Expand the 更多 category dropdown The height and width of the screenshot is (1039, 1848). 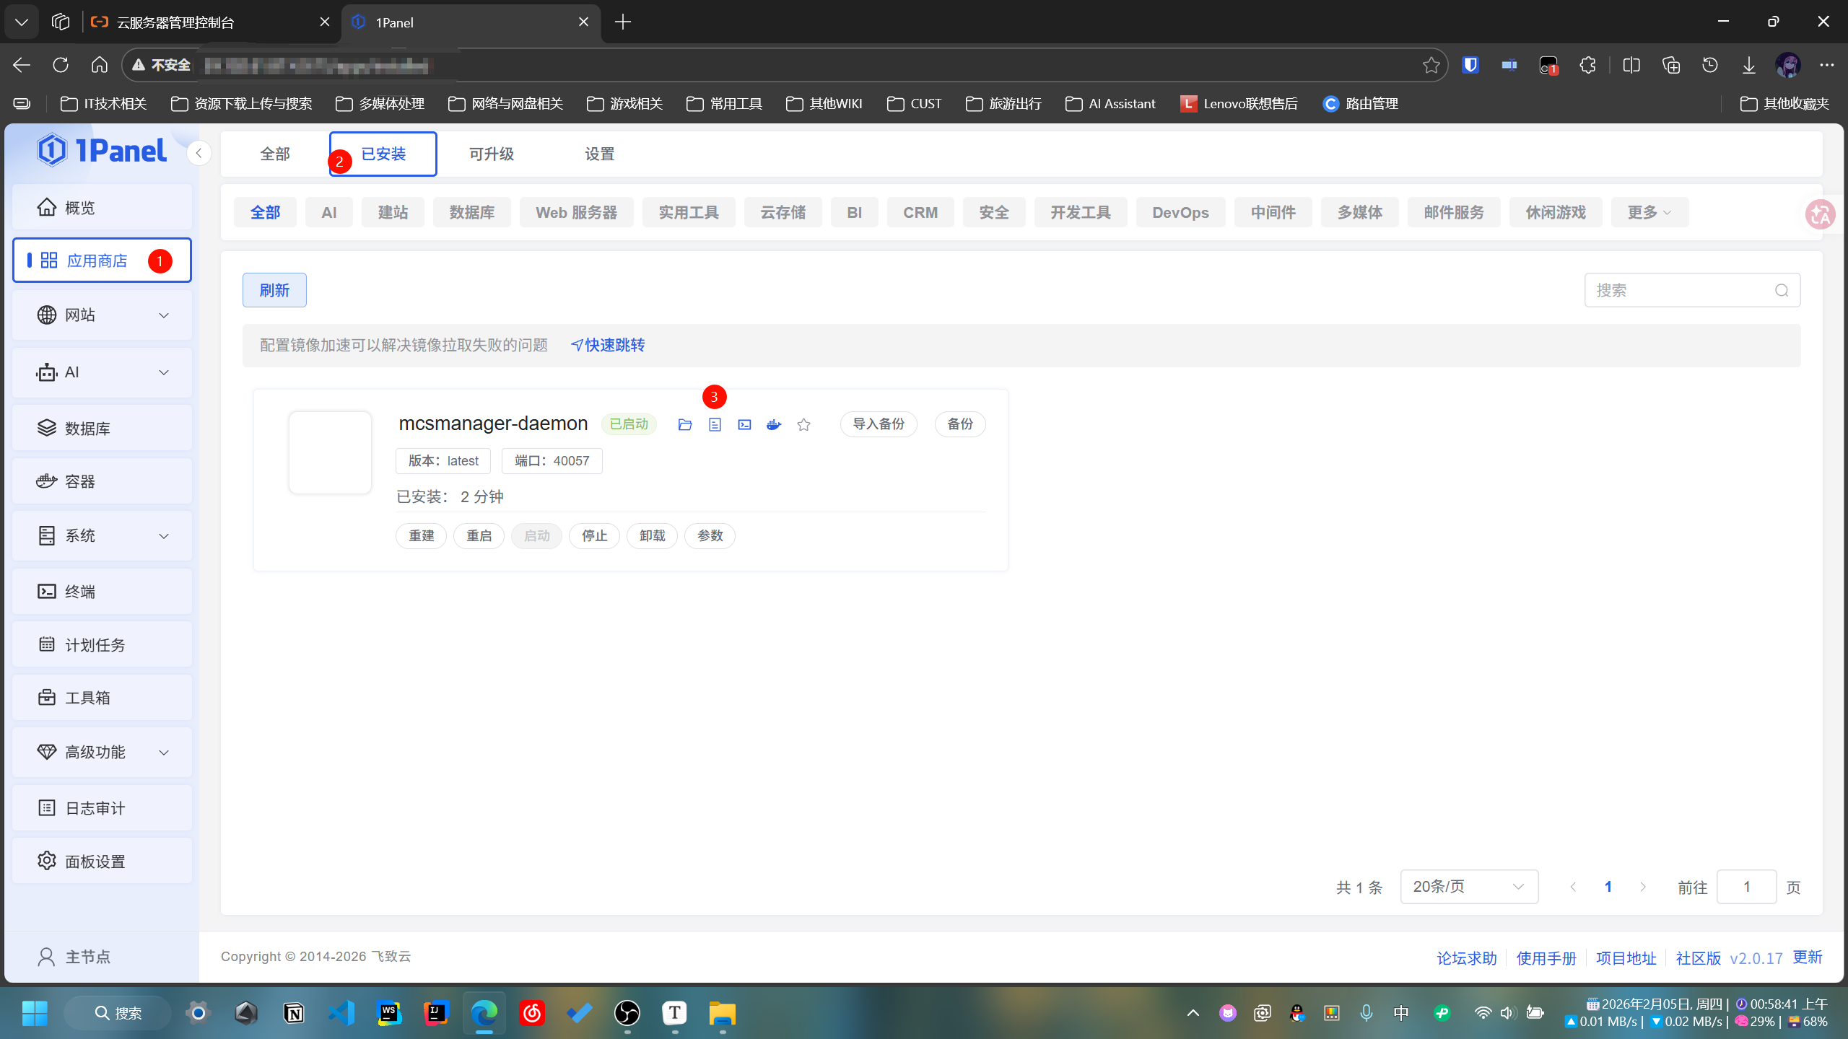pyautogui.click(x=1649, y=213)
